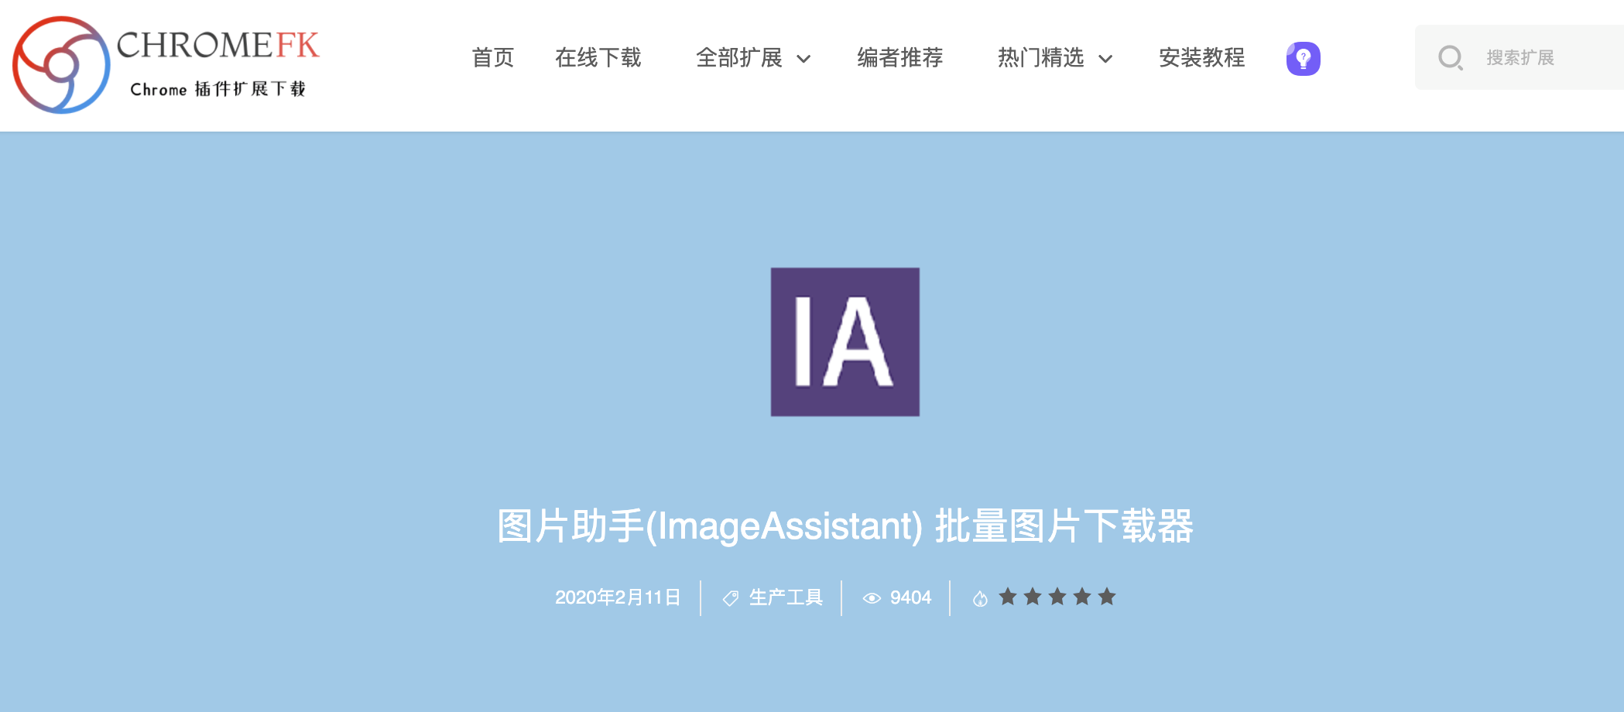The height and width of the screenshot is (712, 1624).
Task: Click the search magnifier icon
Action: 1450,58
